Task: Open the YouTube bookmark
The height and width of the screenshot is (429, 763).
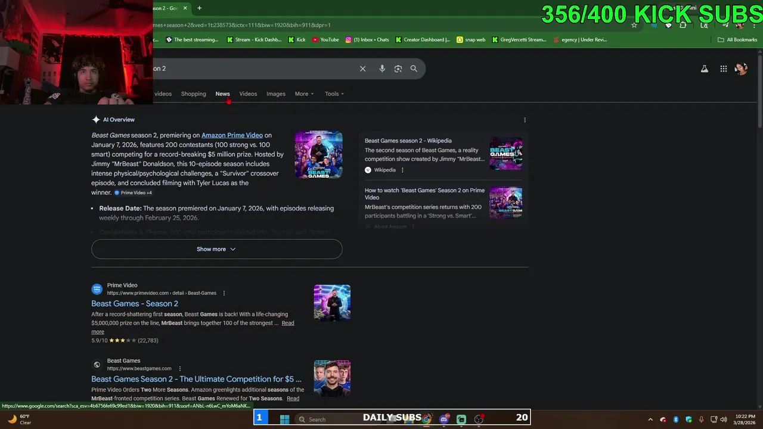Action: pyautogui.click(x=325, y=40)
